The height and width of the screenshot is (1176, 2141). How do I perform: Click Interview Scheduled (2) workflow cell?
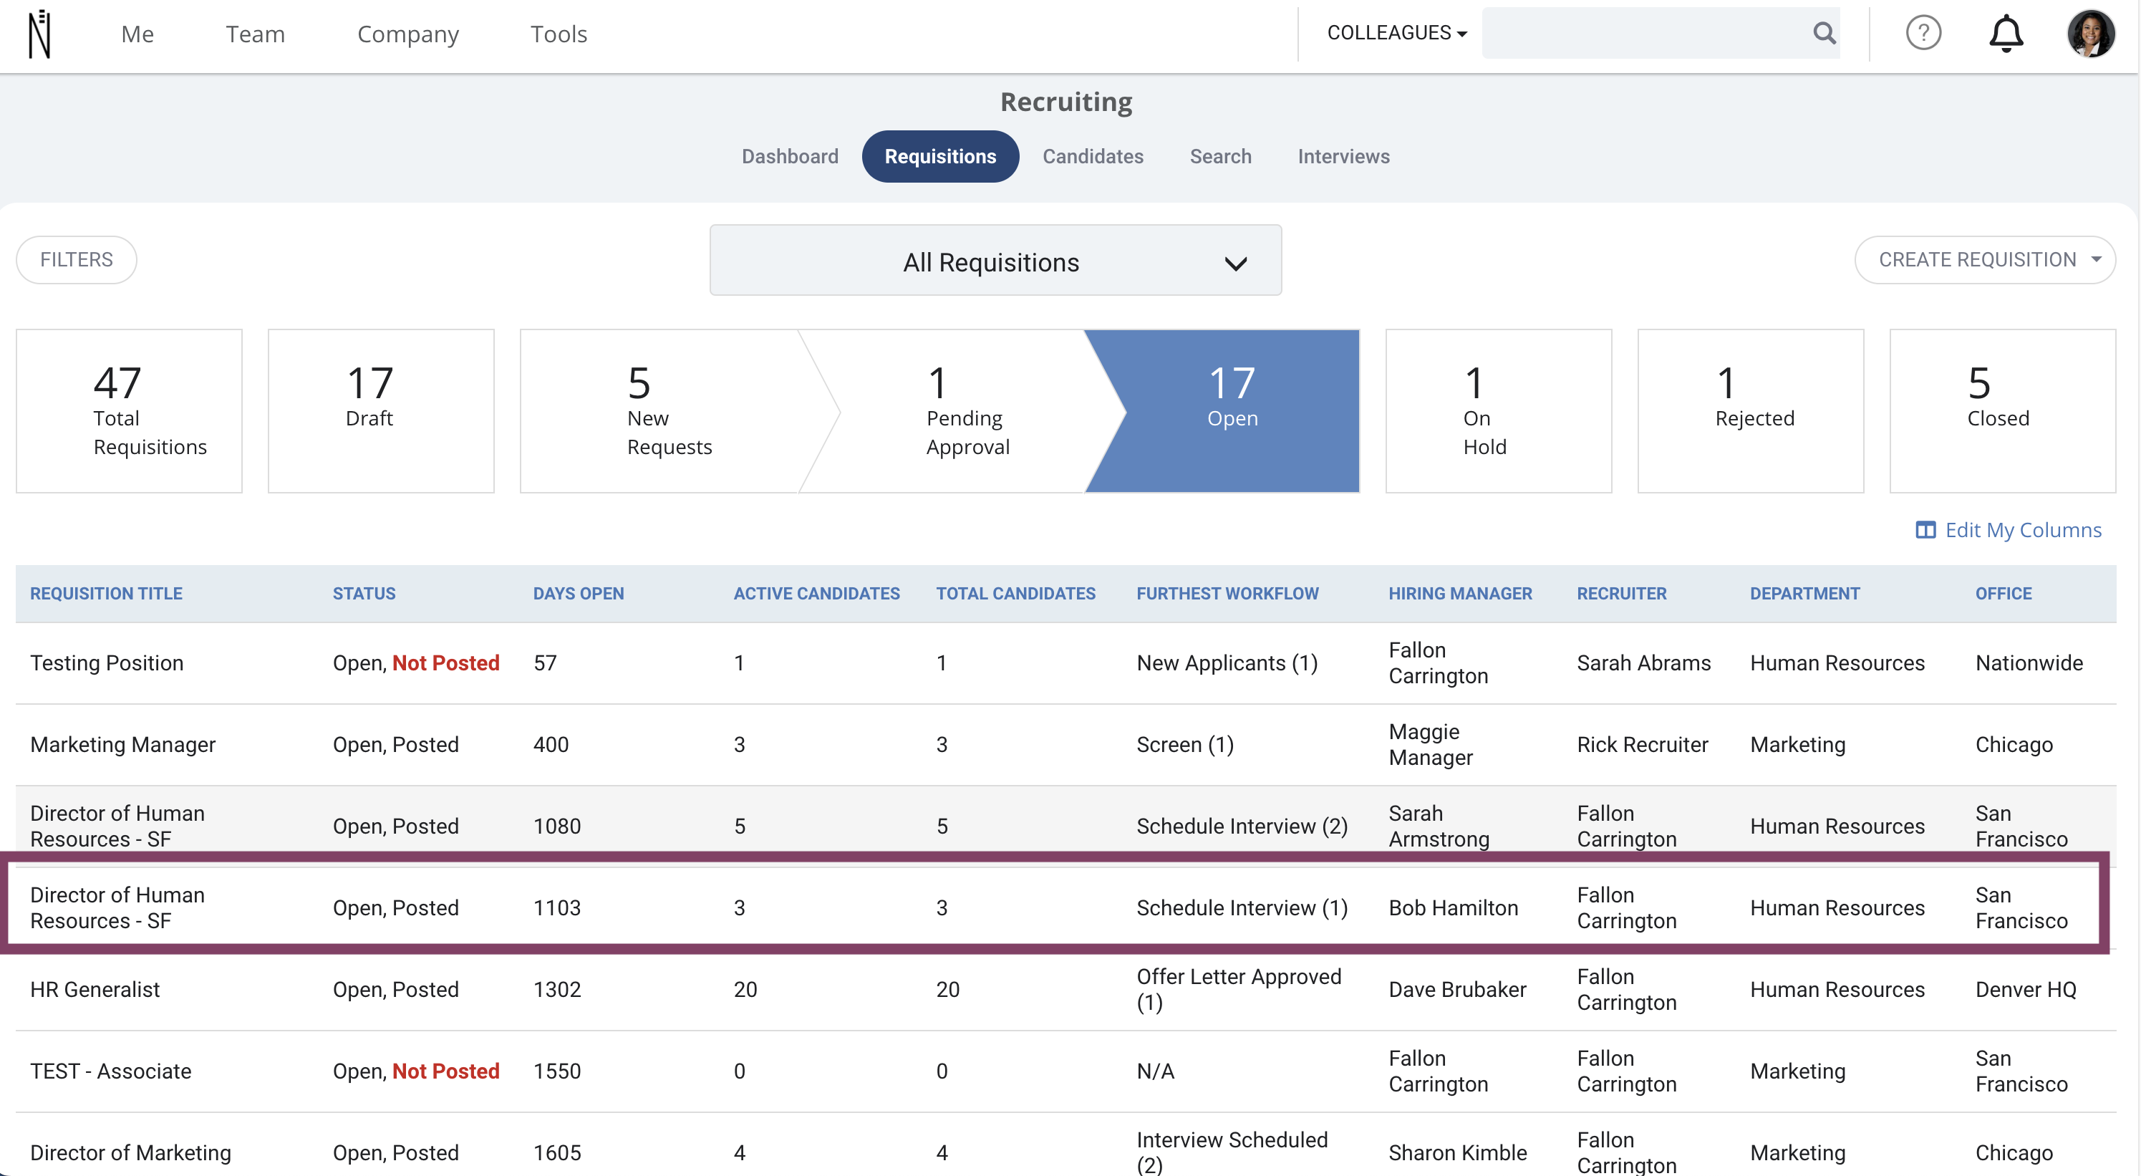pos(1232,1153)
